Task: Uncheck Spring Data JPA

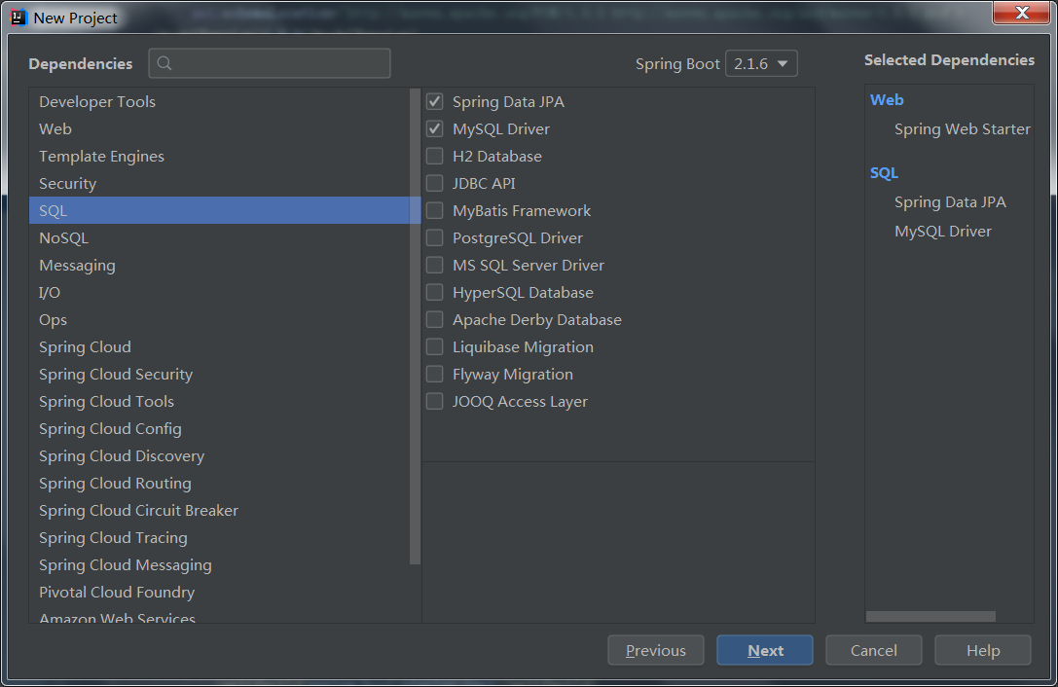Action: [434, 102]
